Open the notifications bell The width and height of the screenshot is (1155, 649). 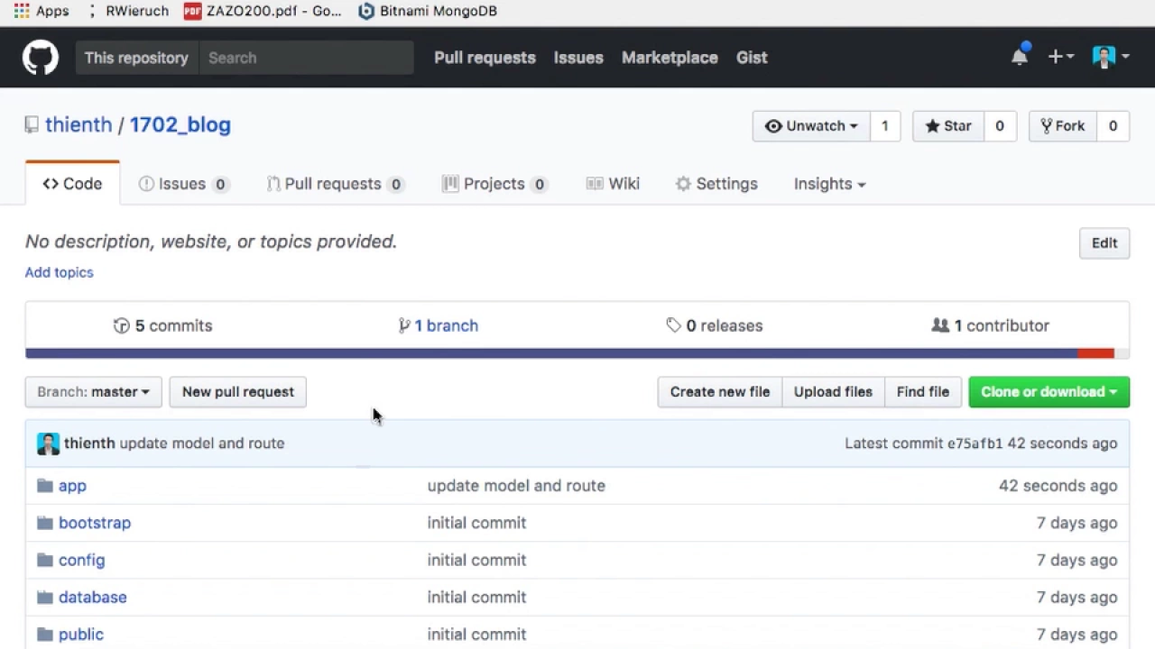coord(1020,57)
